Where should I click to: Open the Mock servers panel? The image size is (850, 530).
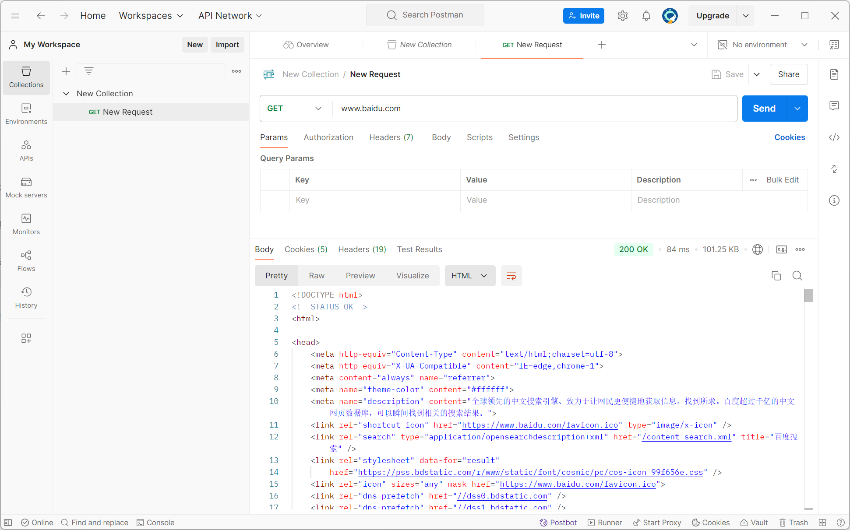coord(26,188)
